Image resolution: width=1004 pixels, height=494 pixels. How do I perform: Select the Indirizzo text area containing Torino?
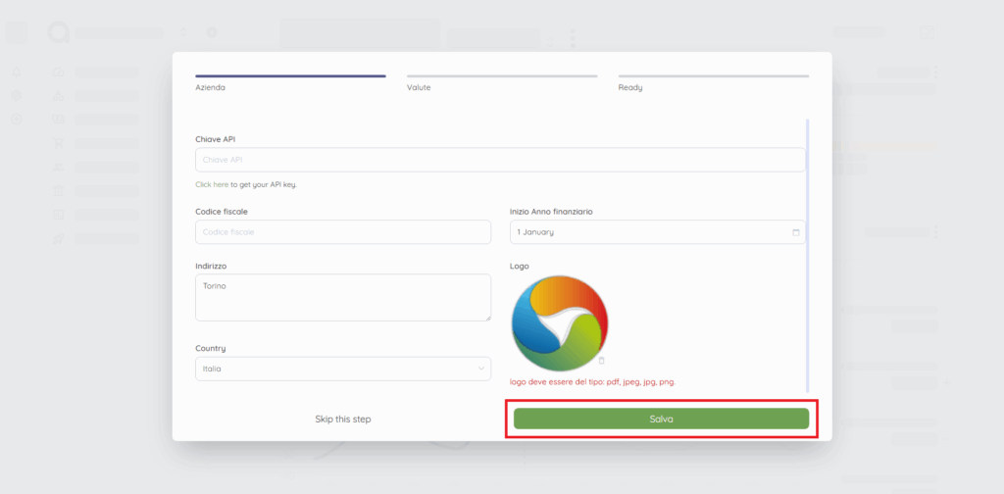click(x=342, y=296)
